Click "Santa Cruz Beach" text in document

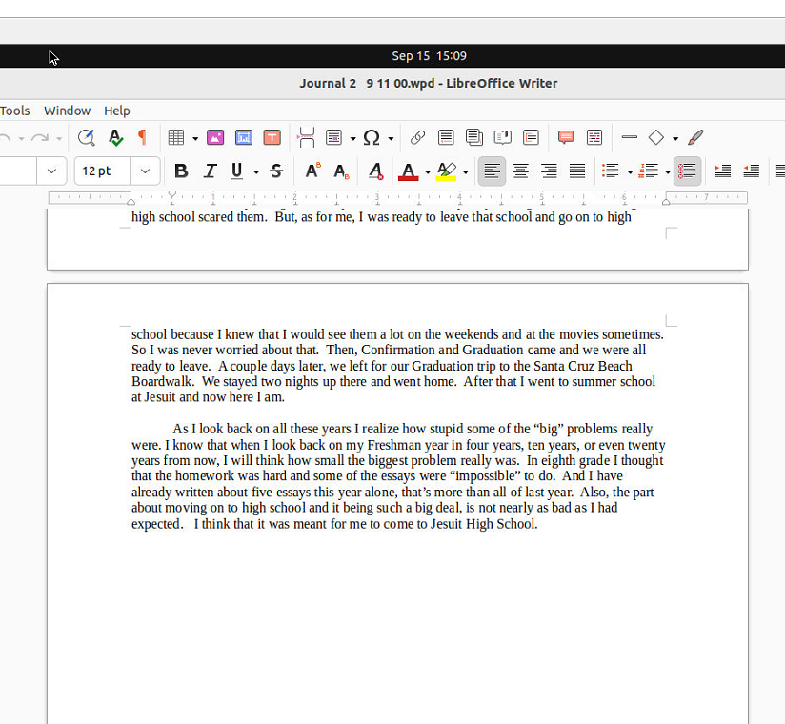pos(583,366)
